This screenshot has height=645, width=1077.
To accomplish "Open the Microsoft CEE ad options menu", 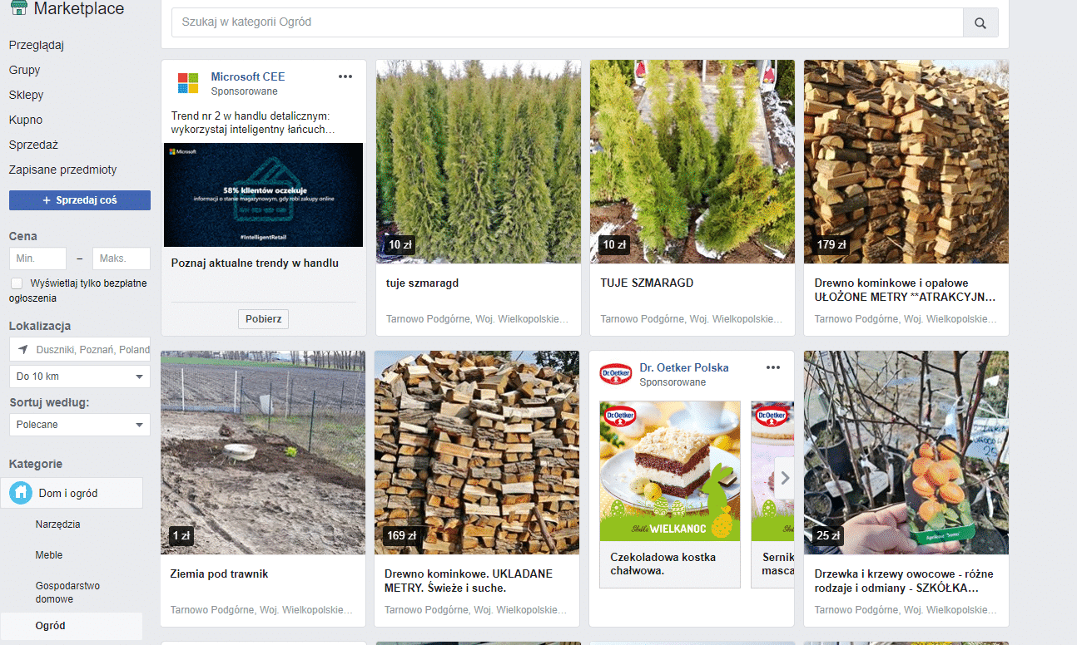I will pyautogui.click(x=345, y=77).
